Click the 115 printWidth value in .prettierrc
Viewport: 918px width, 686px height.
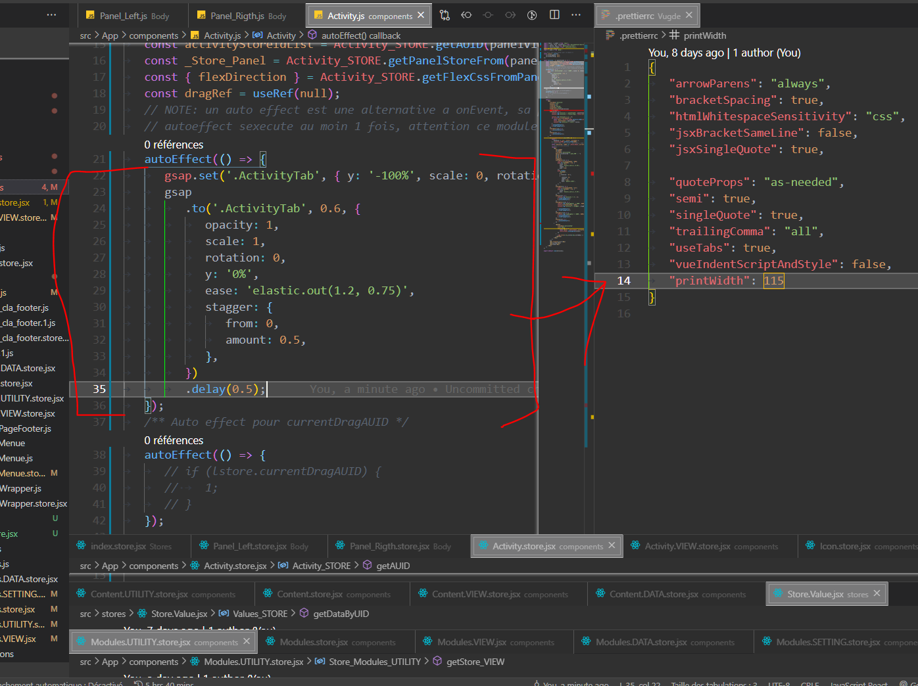(773, 281)
